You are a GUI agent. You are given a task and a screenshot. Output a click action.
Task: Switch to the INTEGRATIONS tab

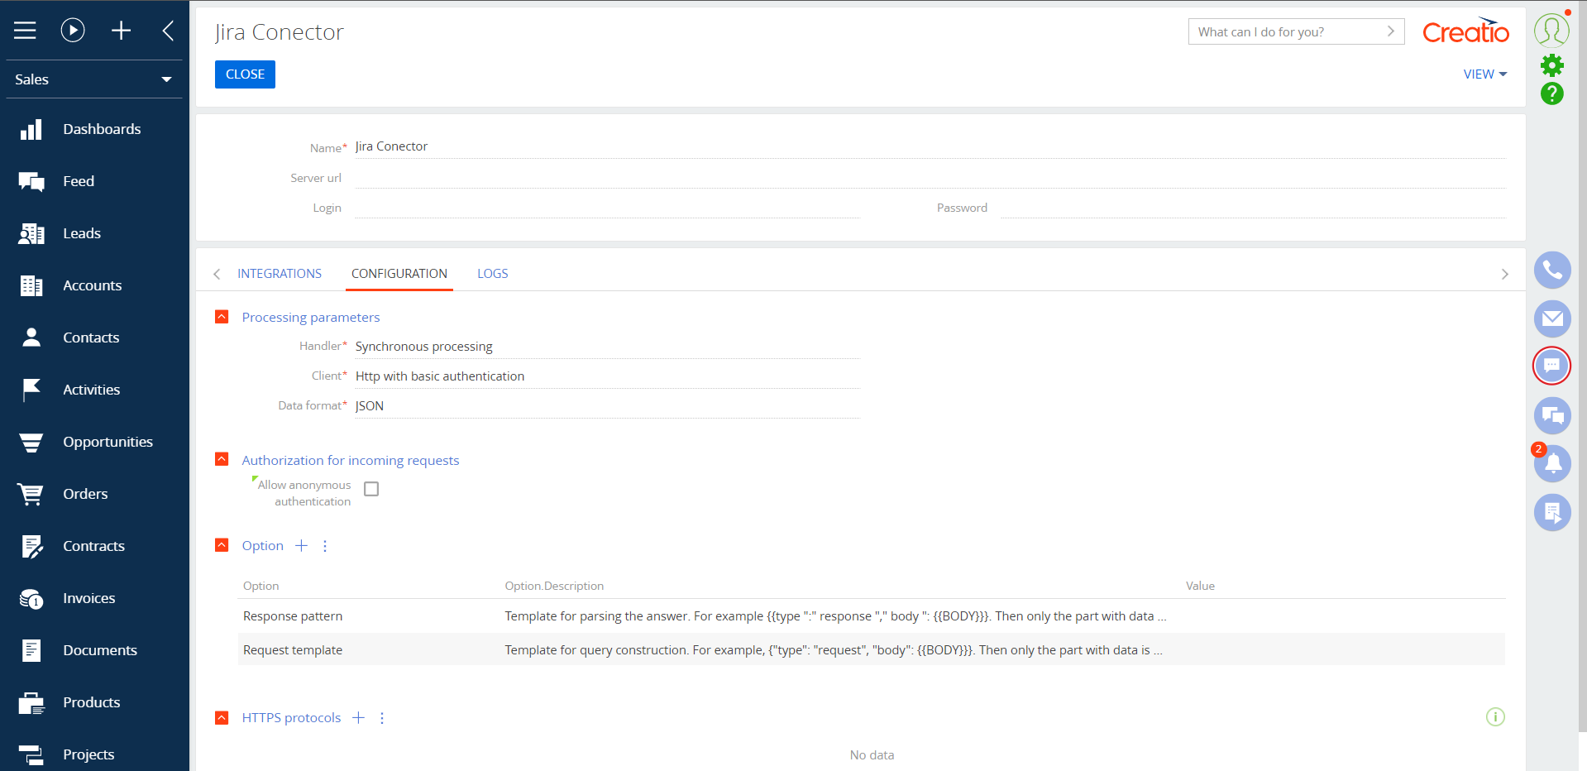pos(280,274)
